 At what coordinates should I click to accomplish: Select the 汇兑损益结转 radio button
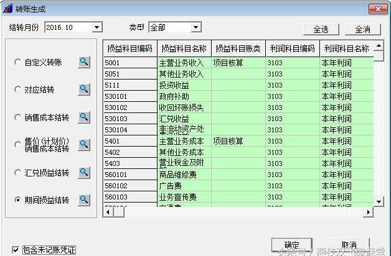(x=17, y=172)
